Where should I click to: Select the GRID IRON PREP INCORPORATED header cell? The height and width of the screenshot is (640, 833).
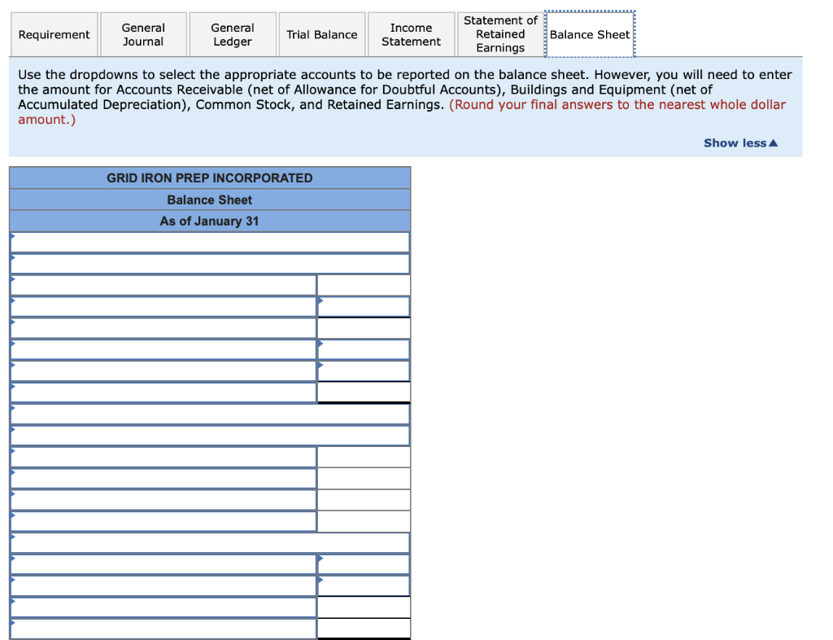[209, 178]
